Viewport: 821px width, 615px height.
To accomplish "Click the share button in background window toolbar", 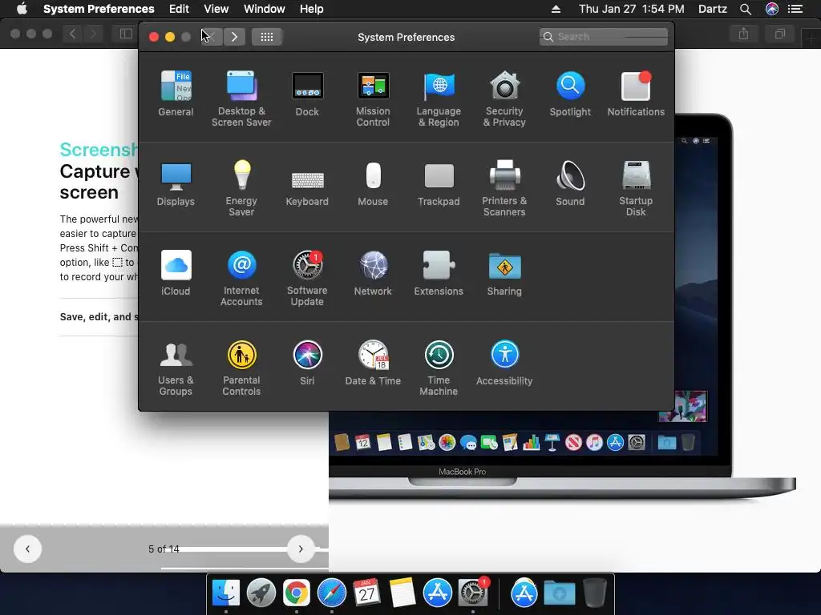I will pyautogui.click(x=743, y=34).
